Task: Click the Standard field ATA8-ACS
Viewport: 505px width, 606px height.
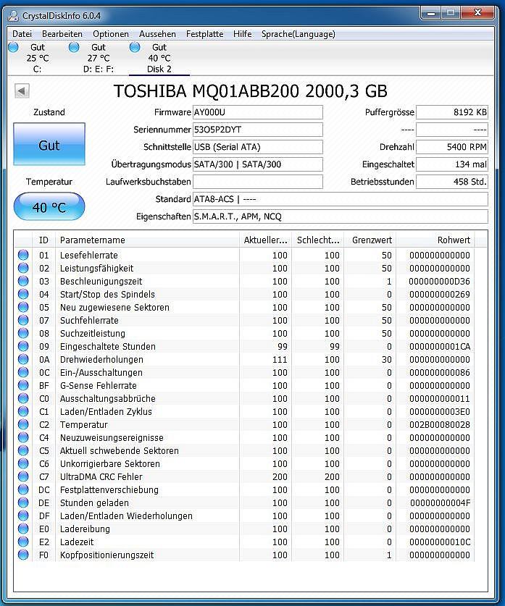Action: click(341, 199)
